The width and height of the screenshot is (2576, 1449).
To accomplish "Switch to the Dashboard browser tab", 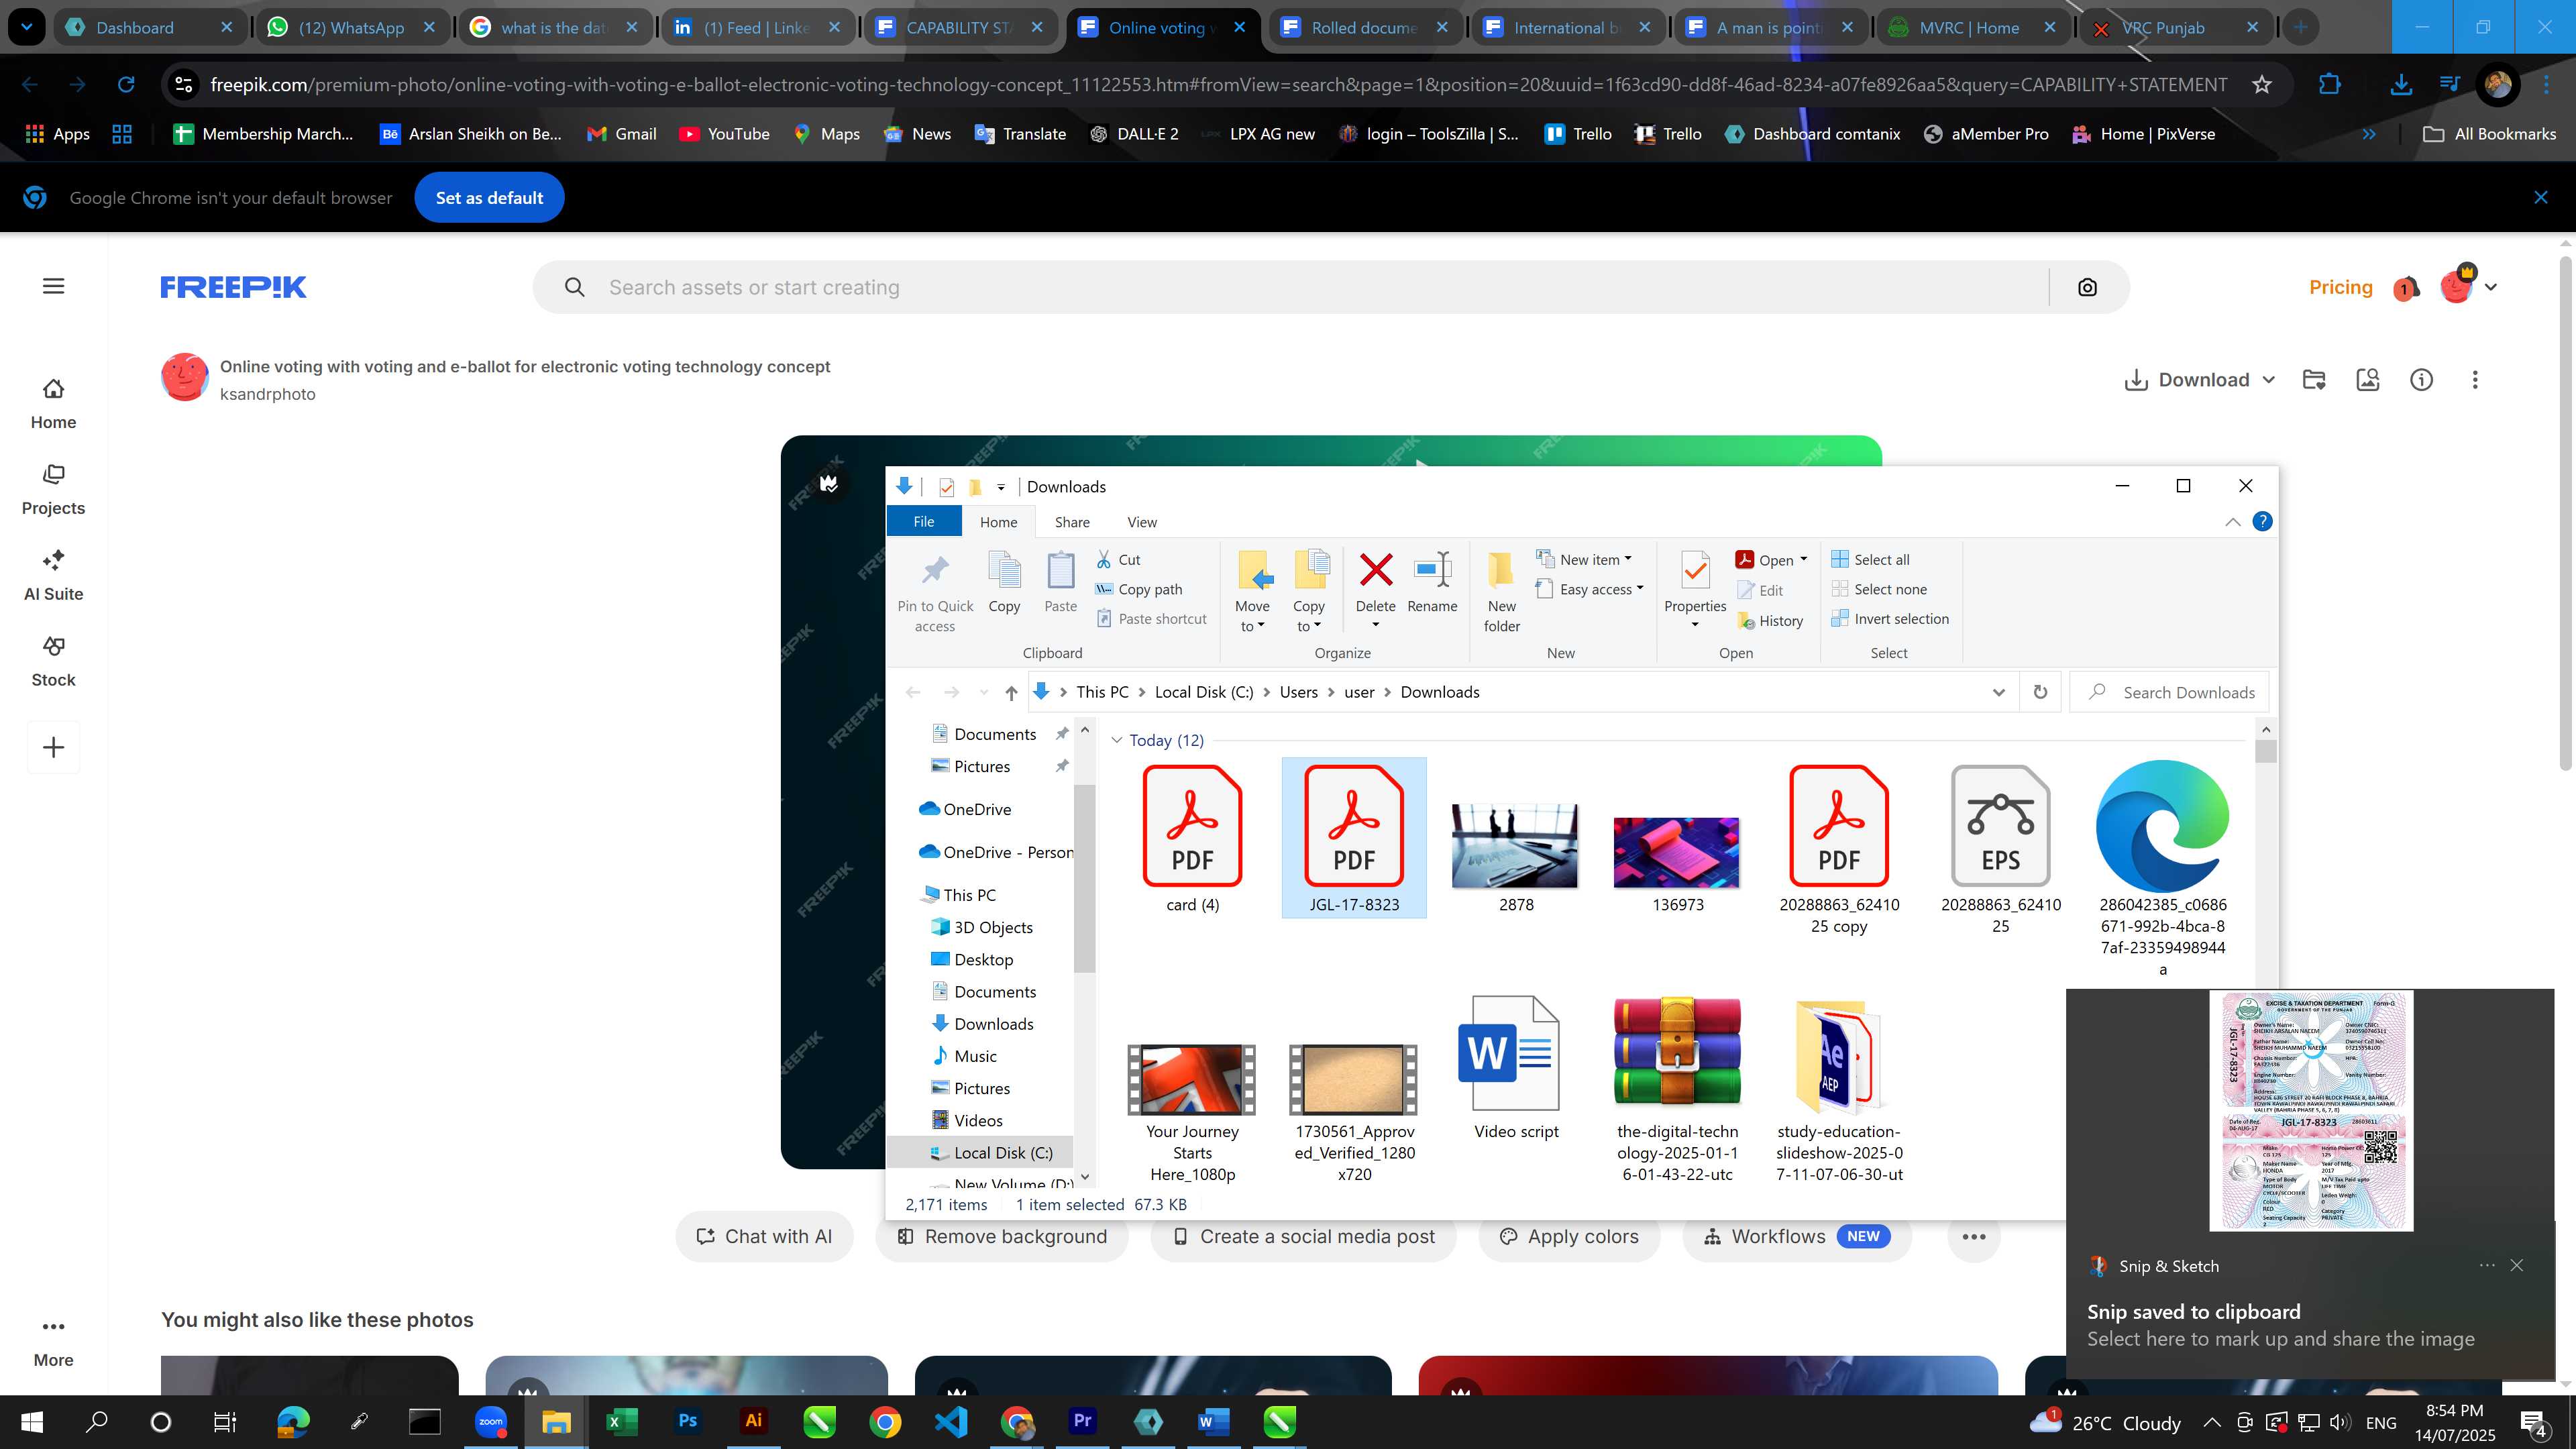I will point(149,27).
